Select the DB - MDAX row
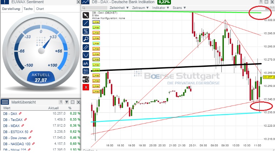This screenshot has width=275, height=153. (x=41, y=126)
